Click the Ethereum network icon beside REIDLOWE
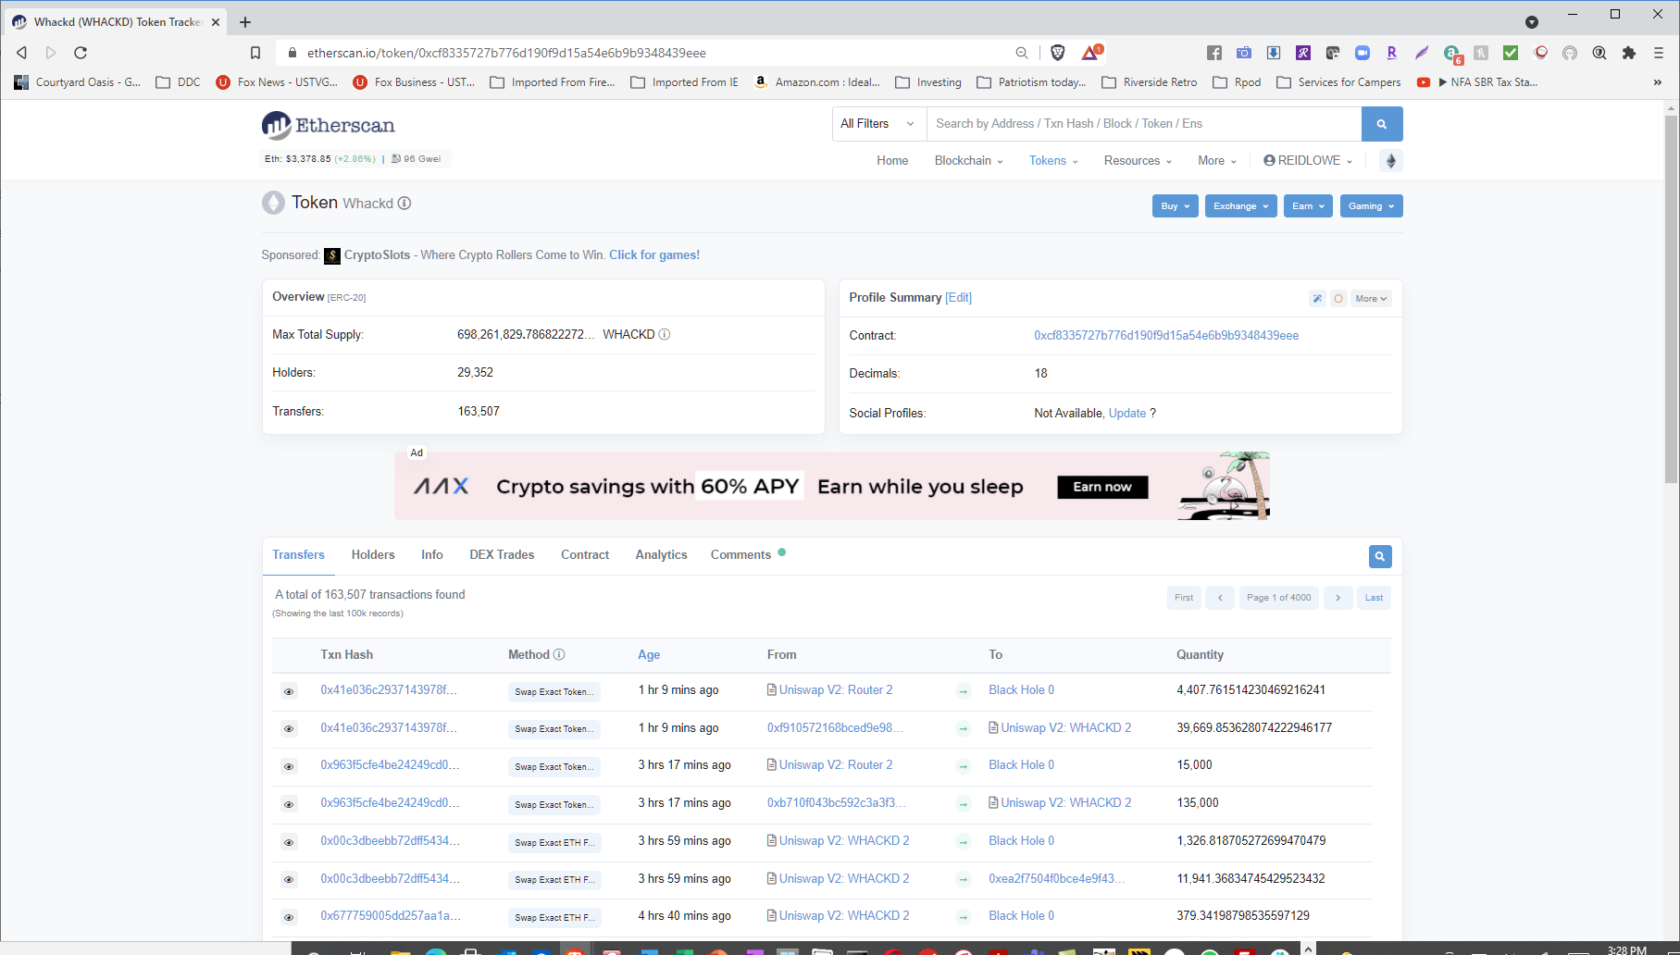This screenshot has height=955, width=1680. click(1390, 161)
